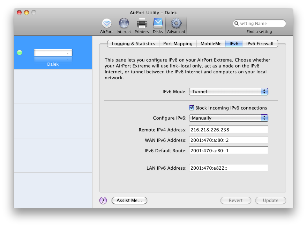Minimize the AirPort Utility window
Viewport: 307px width, 227px height.
point(27,13)
